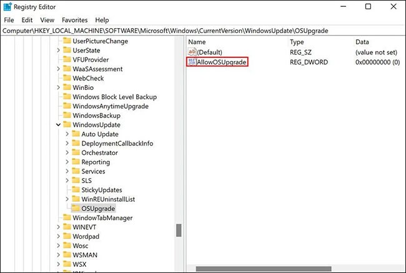Click the WaaSAssessment folder icon
Screen dimensions: 406x273
tap(67, 69)
